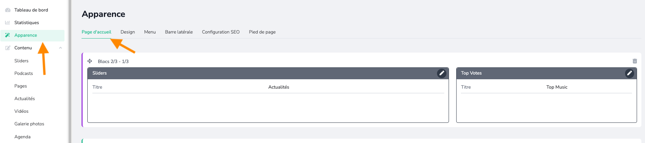Delete the Blocs 2/3 - 1/3 row
This screenshot has height=143, width=645.
[634, 61]
